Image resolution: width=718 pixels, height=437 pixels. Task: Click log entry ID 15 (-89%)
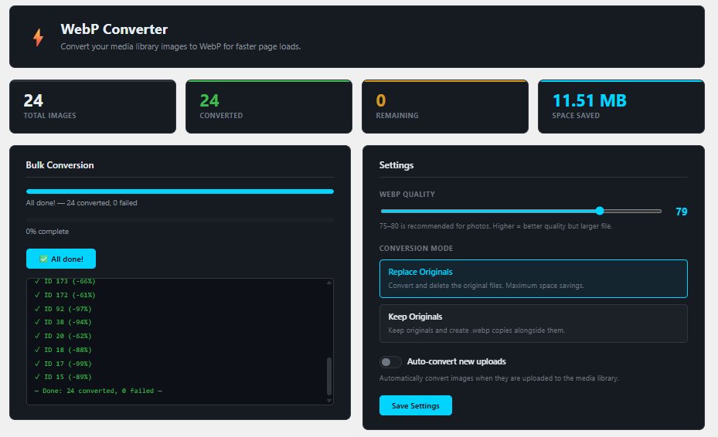pos(63,377)
